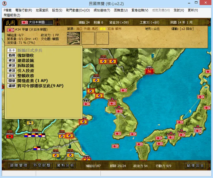Click the 民國 logo emblem

10,23
